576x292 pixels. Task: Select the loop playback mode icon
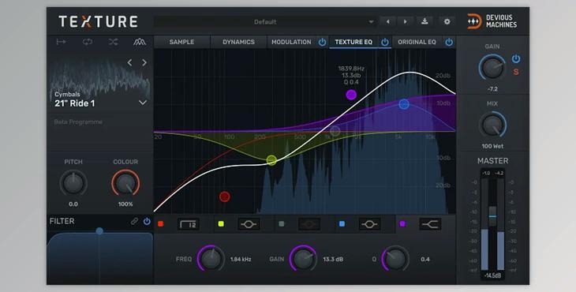(88, 42)
